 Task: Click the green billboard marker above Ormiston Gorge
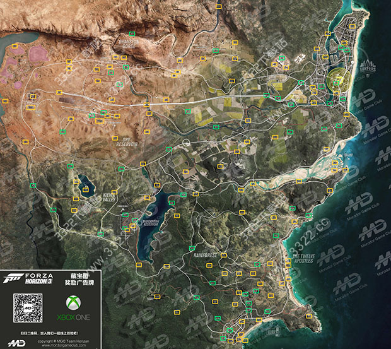132,33
